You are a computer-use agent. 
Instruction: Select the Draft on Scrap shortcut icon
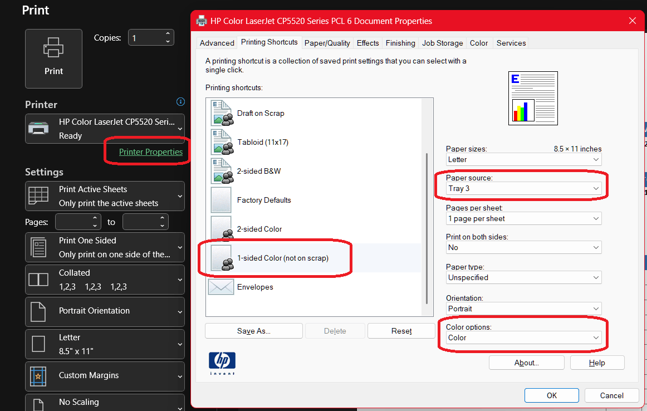(222, 113)
